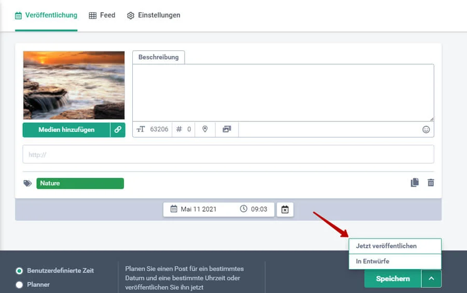Screen dimensions: 467x293
Task: Click the link icon beside Medien hinzufügen
Action: coord(118,130)
